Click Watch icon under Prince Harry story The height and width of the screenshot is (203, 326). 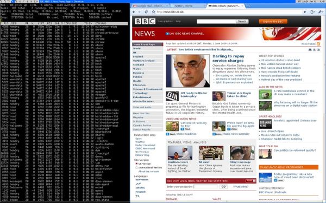point(232,129)
